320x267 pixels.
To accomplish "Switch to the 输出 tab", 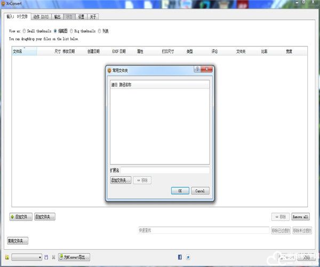I will (x=58, y=17).
